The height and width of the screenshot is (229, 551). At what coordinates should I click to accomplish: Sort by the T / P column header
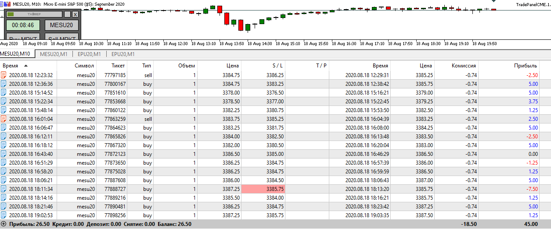point(321,66)
